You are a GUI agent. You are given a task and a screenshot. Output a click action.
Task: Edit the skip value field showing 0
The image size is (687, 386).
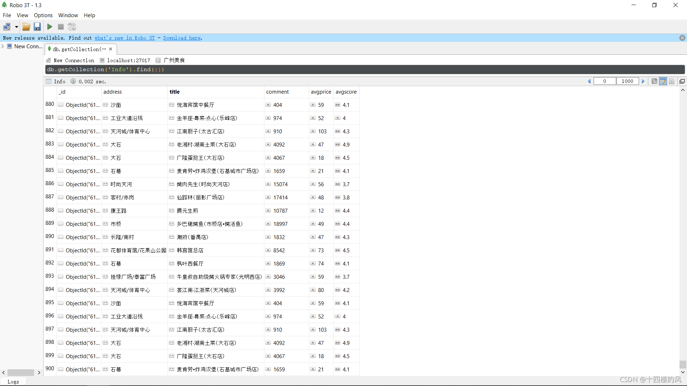tap(605, 81)
